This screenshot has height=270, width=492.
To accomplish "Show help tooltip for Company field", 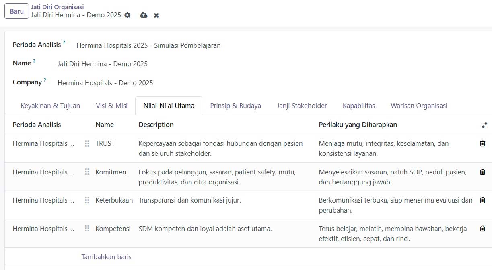I will 45,80.
